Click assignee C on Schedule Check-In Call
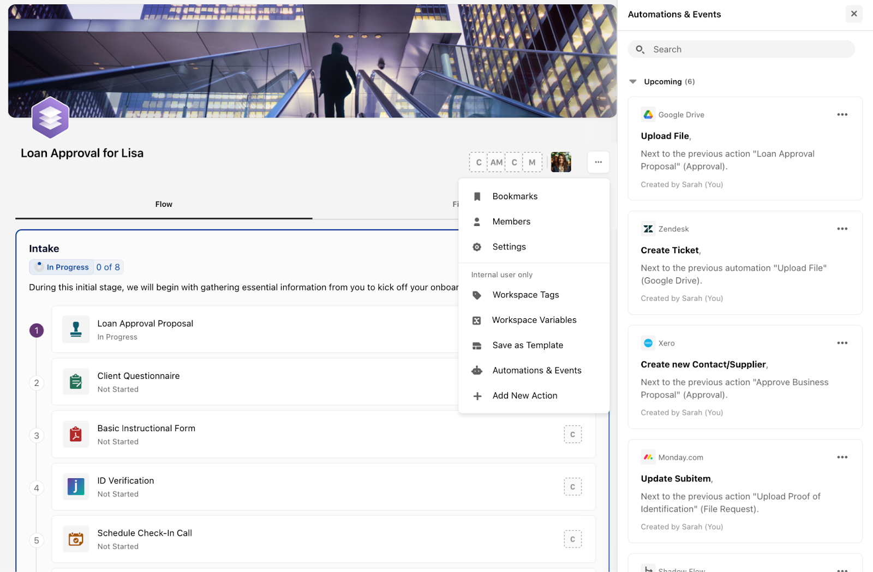 coord(572,539)
